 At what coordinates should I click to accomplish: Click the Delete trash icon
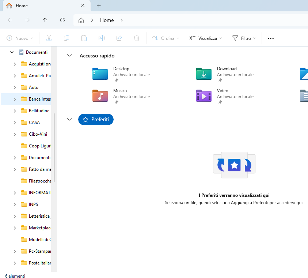point(137,38)
